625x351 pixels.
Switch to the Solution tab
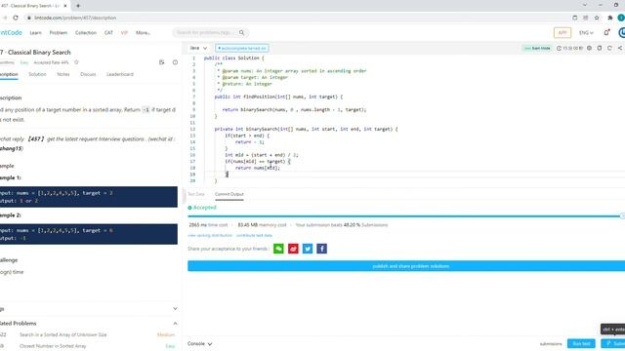[37, 74]
